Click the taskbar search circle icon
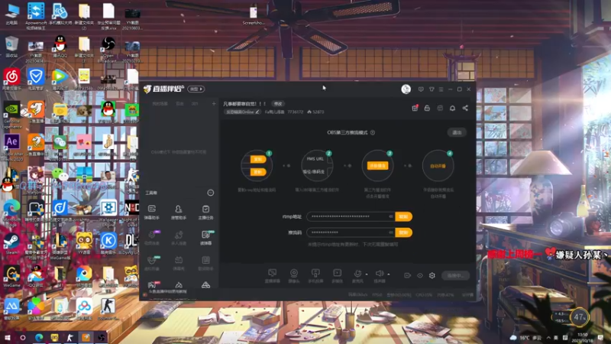611x344 pixels. point(23,337)
